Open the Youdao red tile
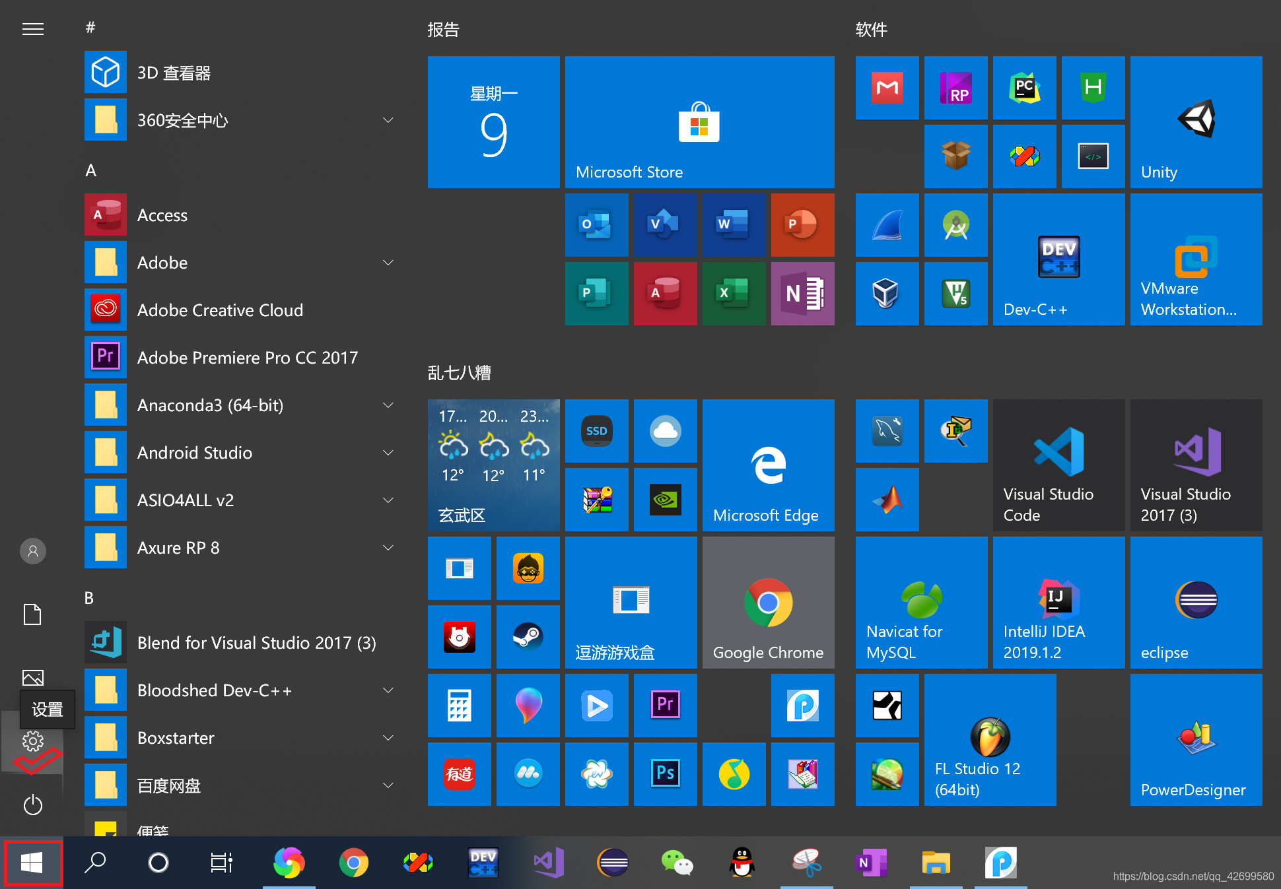 [x=459, y=774]
